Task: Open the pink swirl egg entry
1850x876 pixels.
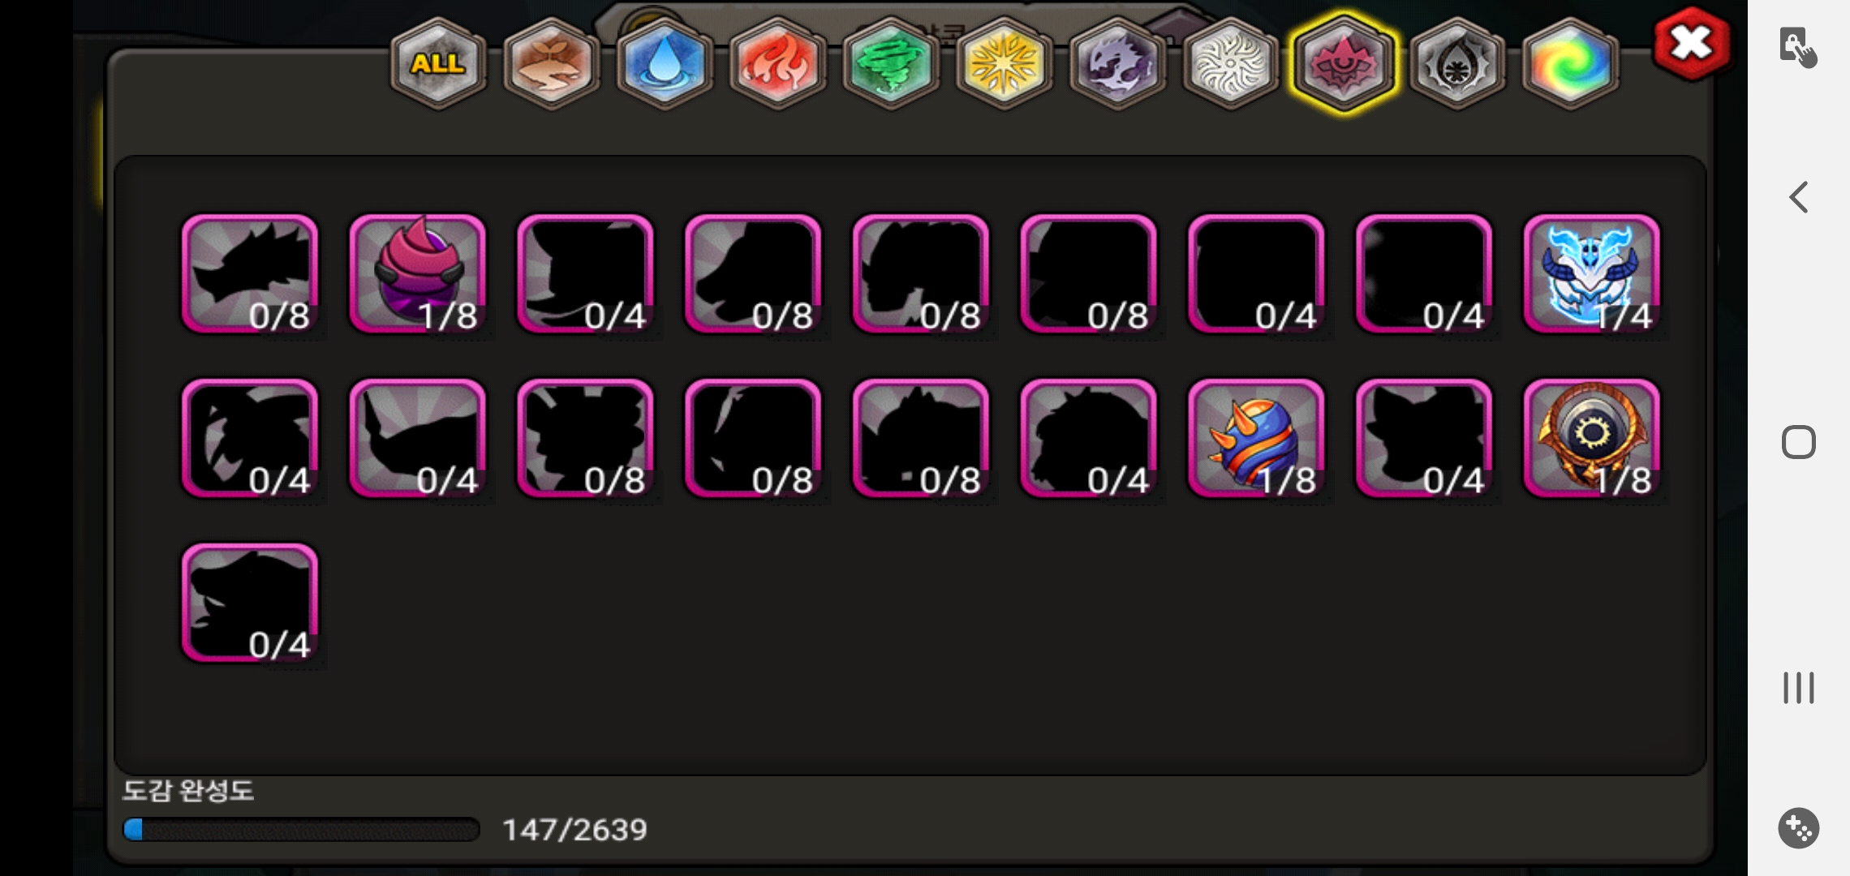Action: pyautogui.click(x=417, y=274)
